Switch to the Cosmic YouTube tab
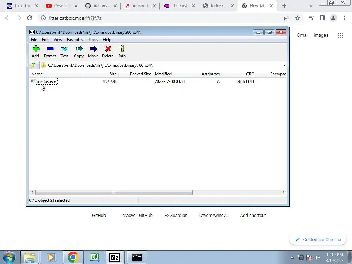The width and height of the screenshot is (352, 264). click(62, 6)
